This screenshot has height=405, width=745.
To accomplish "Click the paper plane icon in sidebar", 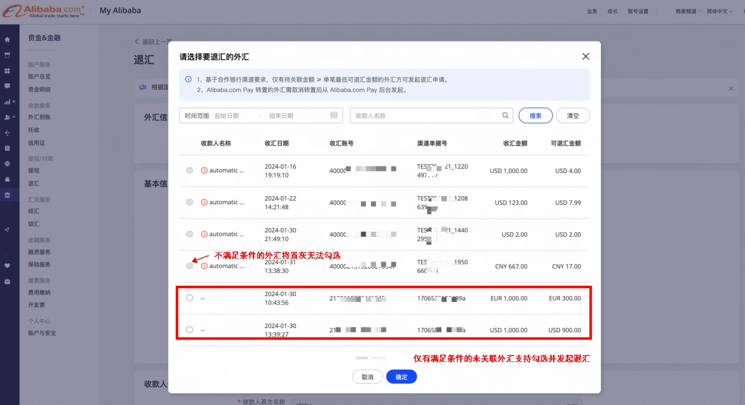I will pos(7,230).
